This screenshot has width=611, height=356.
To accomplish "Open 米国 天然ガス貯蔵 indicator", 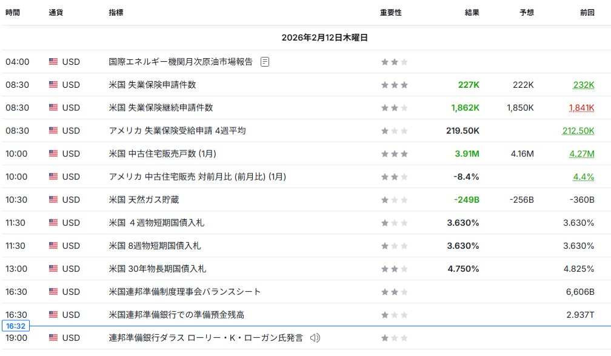I will click(x=144, y=200).
